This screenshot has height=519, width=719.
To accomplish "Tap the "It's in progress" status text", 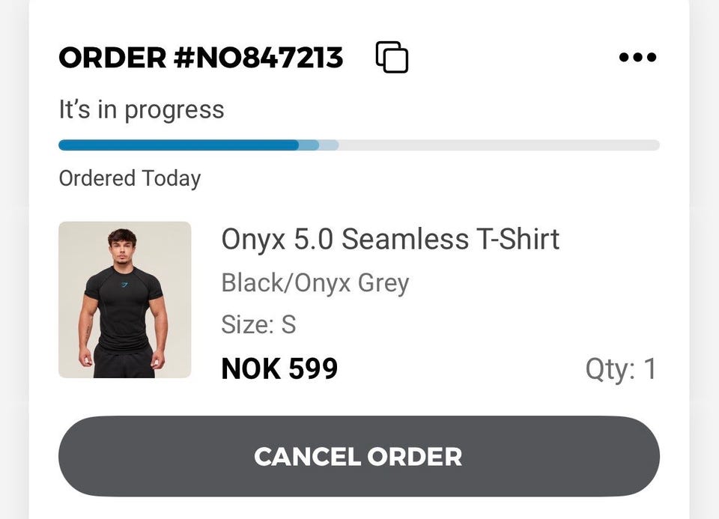I will click(x=142, y=110).
